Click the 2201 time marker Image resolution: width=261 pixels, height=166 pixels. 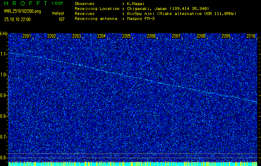27,36
